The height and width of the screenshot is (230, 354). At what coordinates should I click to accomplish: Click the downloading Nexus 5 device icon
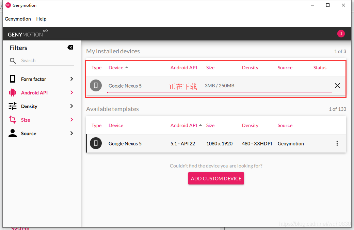[96, 85]
